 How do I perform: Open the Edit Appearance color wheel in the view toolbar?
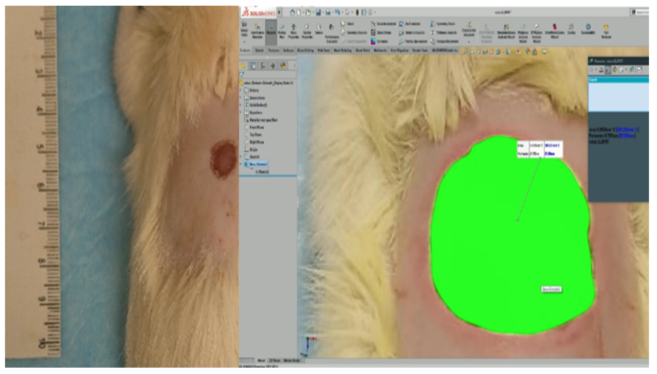(528, 52)
